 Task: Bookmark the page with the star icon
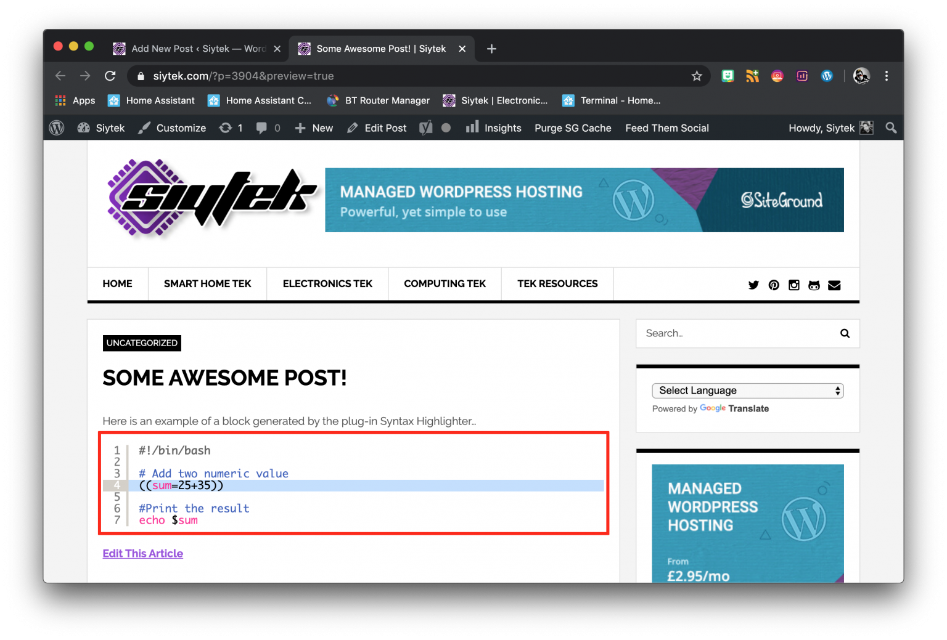point(697,76)
